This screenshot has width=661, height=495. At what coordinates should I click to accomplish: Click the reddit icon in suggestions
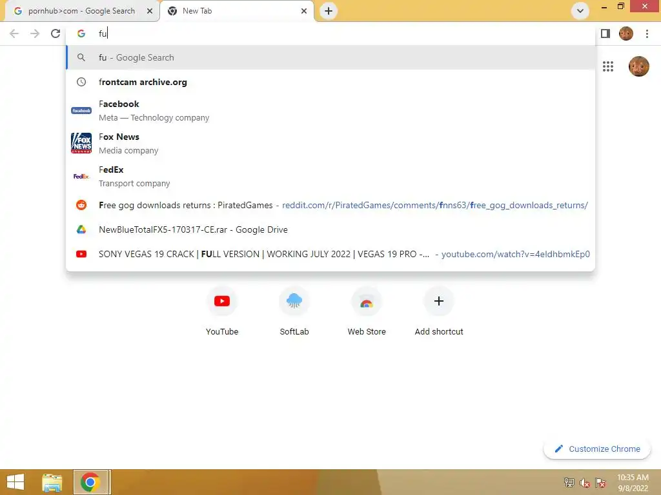(x=81, y=205)
